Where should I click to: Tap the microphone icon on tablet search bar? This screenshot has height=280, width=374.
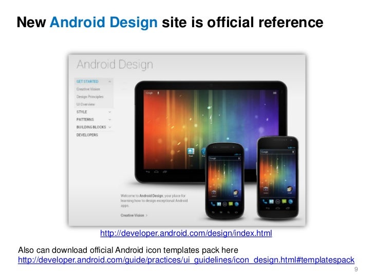(158, 93)
